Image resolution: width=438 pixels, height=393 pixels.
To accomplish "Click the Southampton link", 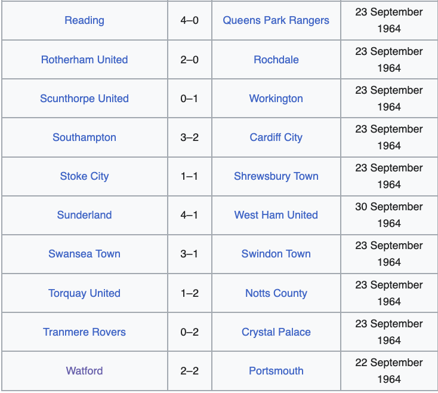I will 84,137.
